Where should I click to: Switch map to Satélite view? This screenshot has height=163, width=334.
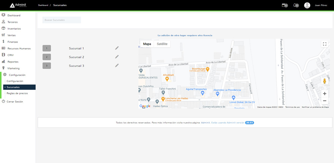(162, 44)
